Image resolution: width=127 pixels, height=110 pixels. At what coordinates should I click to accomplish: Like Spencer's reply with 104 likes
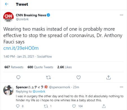pyautogui.click(x=74, y=106)
